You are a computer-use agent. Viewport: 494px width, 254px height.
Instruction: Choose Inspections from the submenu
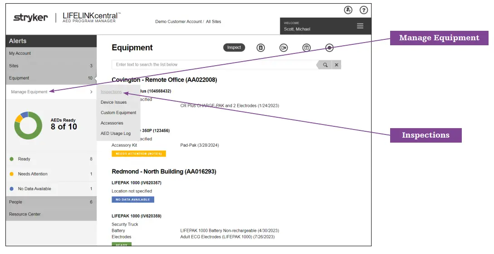coord(111,92)
